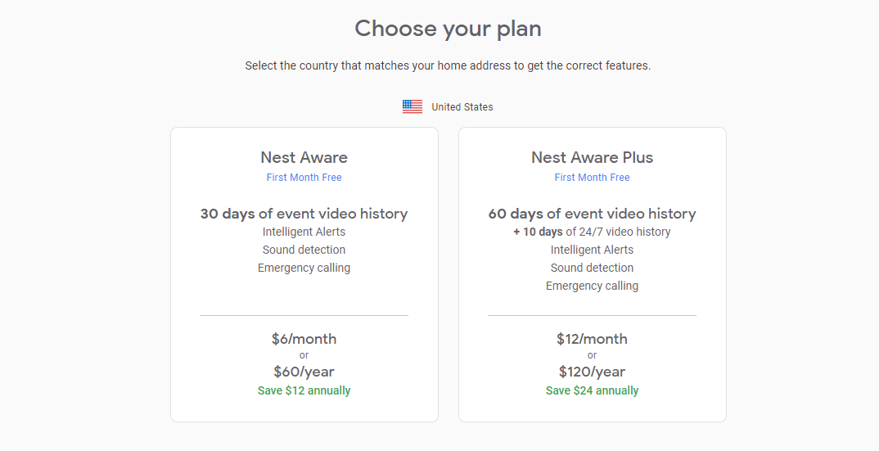Image resolution: width=879 pixels, height=451 pixels.
Task: Click the Nest Aware Plus plan title
Action: 592,157
